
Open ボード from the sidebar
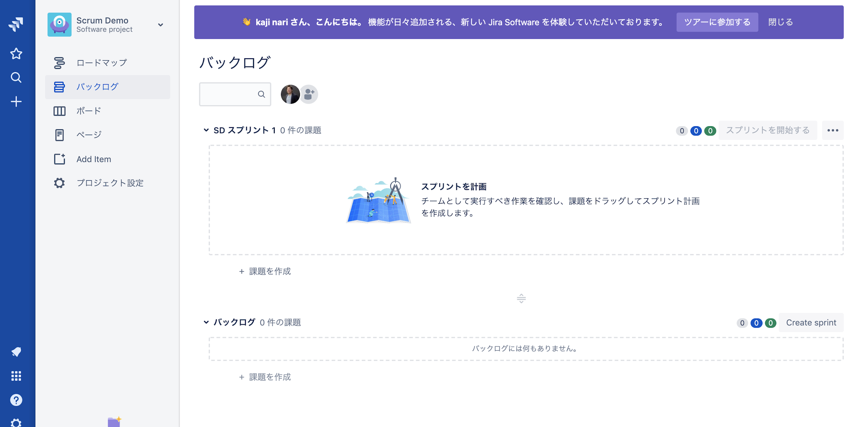[107, 111]
